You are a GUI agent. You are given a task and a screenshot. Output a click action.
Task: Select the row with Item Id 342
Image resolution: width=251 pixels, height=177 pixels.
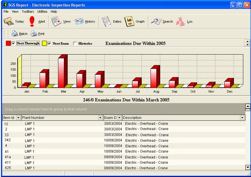click(x=124, y=140)
